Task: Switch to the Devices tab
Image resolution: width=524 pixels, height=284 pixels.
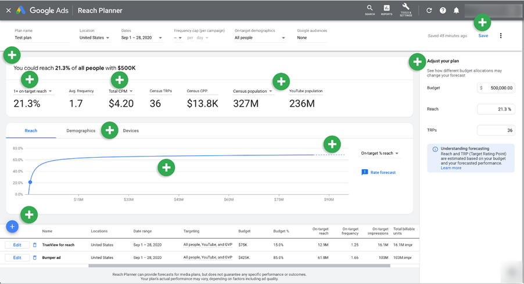Action: pos(131,130)
